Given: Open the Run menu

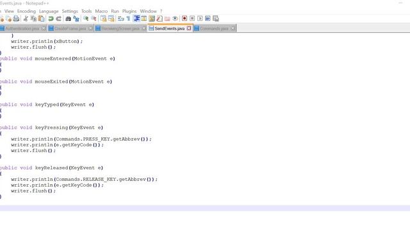Looking at the screenshot, I should click(115, 12).
